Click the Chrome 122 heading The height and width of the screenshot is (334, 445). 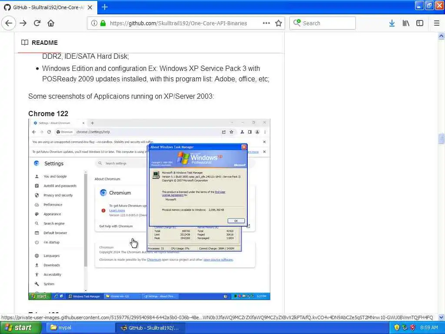[48, 114]
